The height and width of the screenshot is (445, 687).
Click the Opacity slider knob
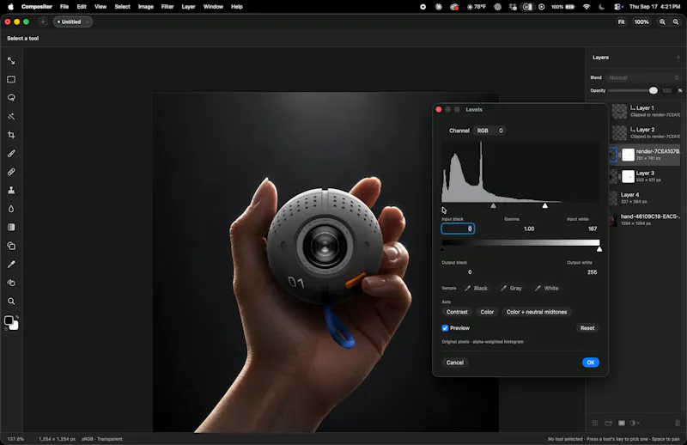pos(654,90)
